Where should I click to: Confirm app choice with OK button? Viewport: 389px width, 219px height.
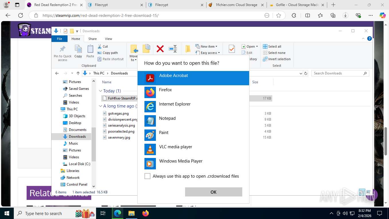tap(214, 192)
